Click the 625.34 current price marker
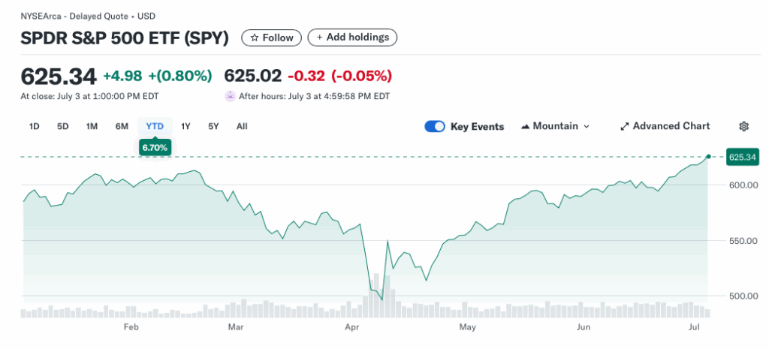769x349 pixels. point(742,157)
